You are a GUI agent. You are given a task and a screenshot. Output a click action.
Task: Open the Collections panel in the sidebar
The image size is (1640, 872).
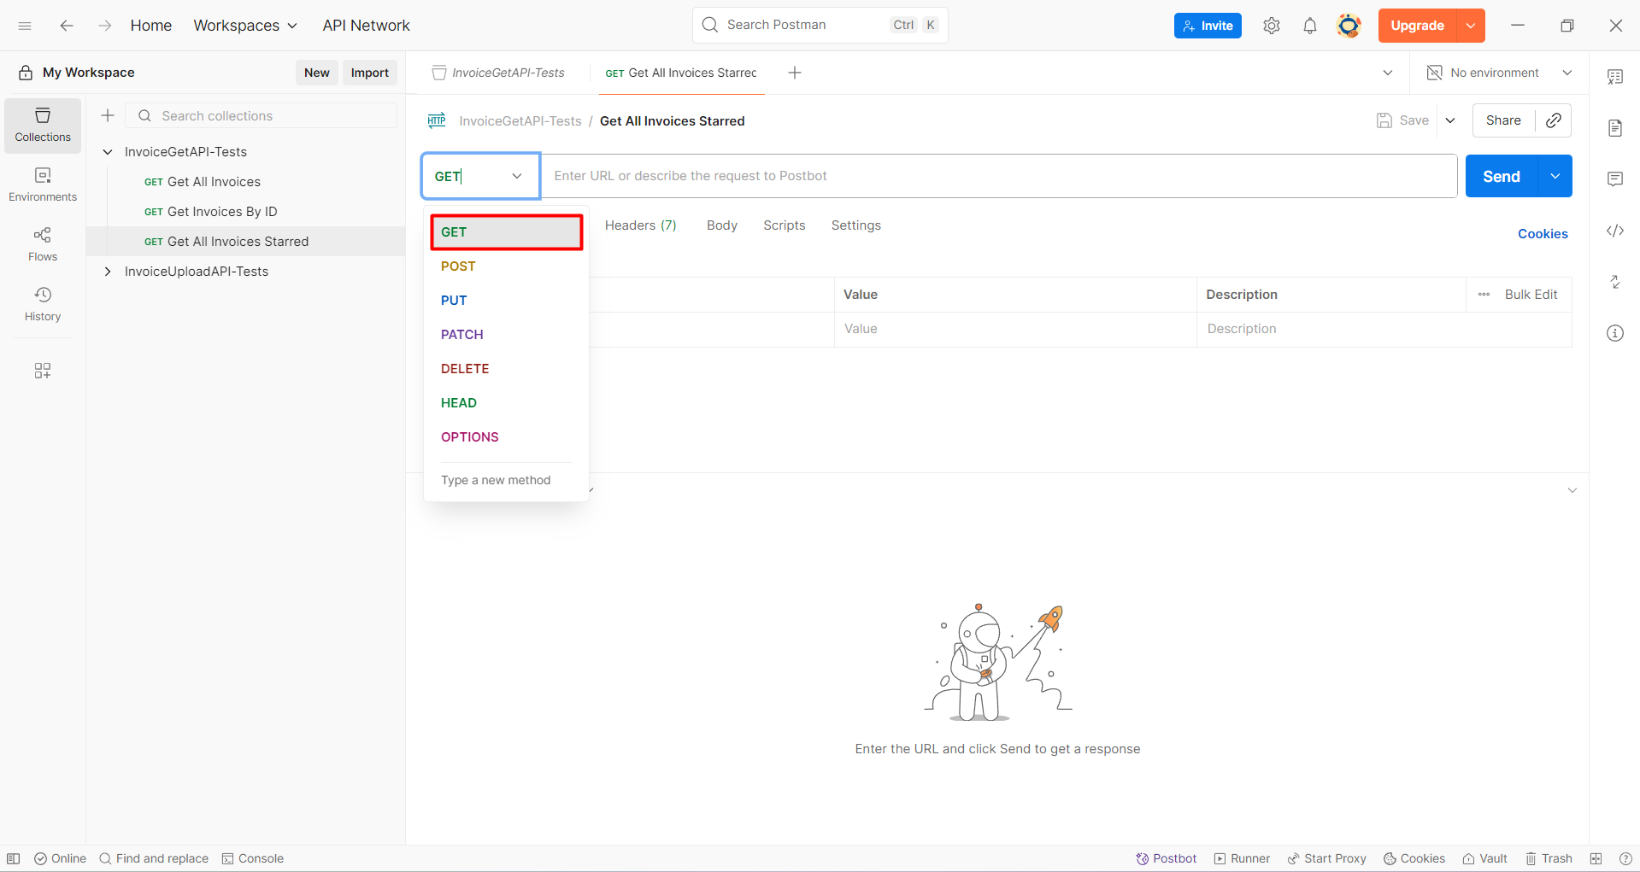pos(42,125)
